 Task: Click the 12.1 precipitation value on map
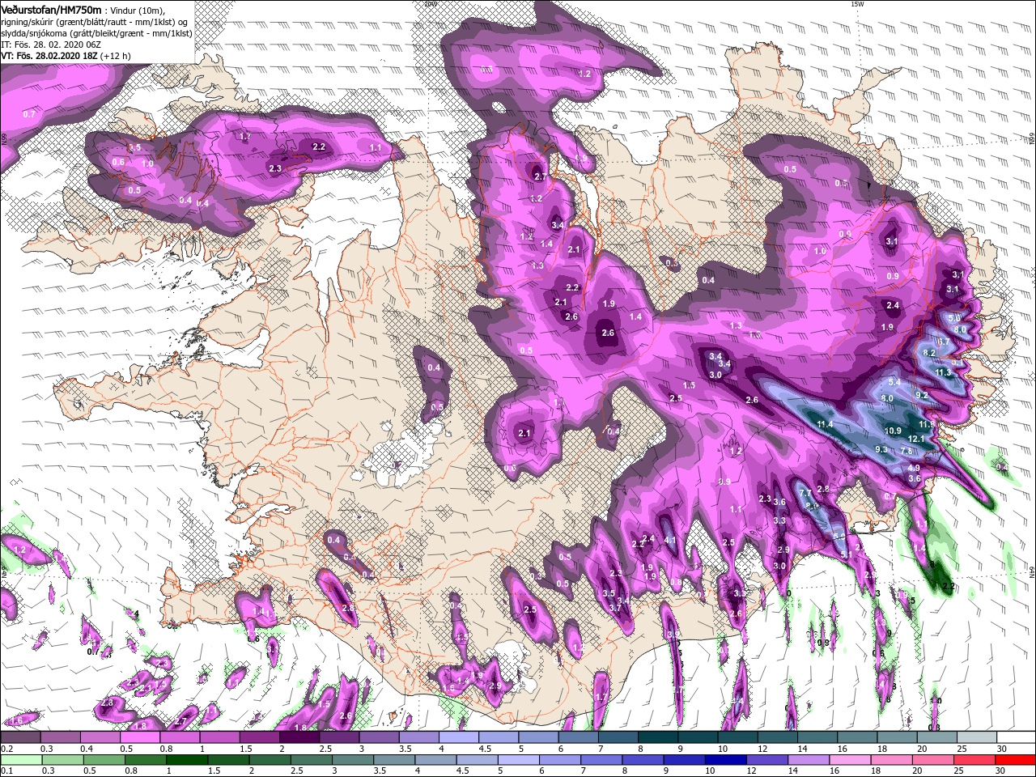pyautogui.click(x=916, y=439)
